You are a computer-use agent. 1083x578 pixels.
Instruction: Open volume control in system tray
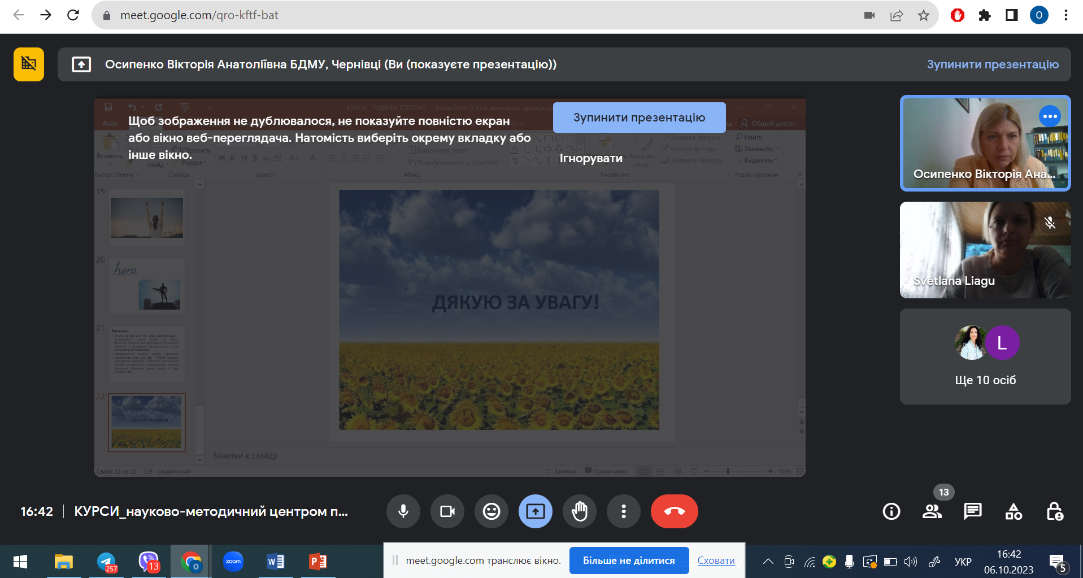click(910, 562)
